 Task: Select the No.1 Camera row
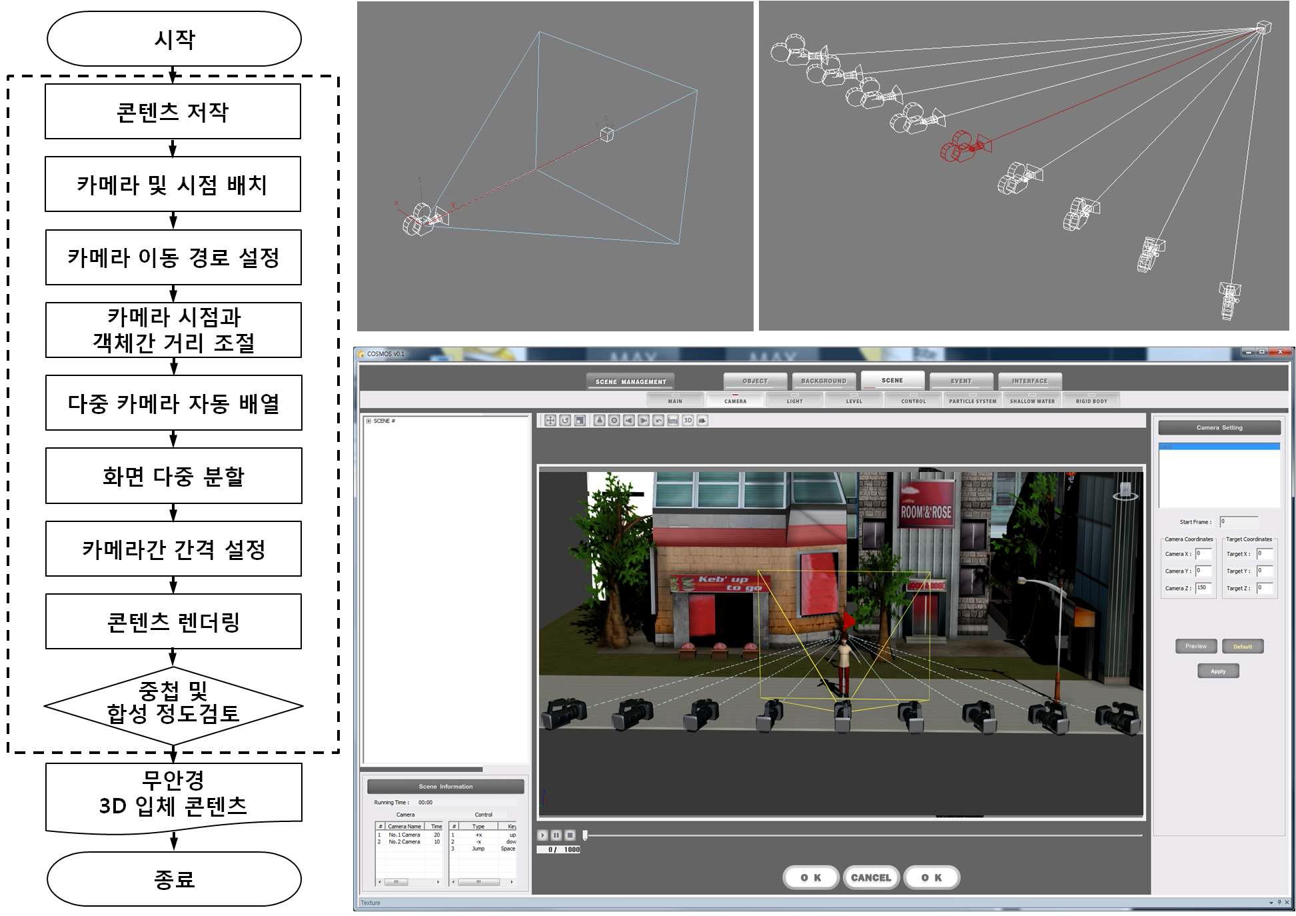(x=409, y=835)
